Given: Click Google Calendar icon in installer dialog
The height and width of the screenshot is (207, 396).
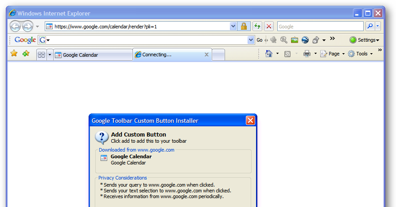Looking at the screenshot, I should click(104, 158).
